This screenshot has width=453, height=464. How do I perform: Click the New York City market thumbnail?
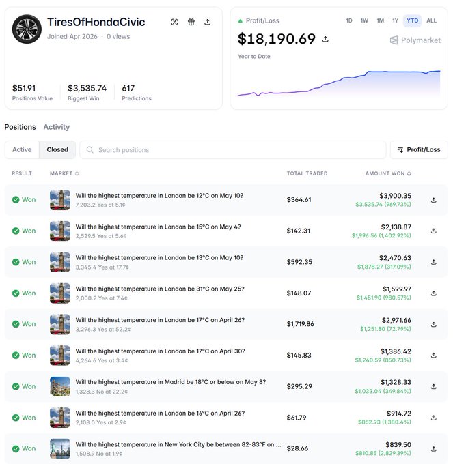pos(60,448)
